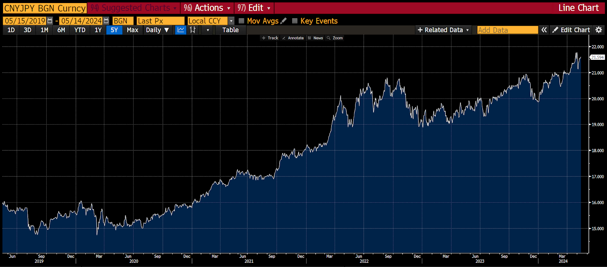This screenshot has height=267, width=607.
Task: Select the 1M time range
Action: pos(44,30)
